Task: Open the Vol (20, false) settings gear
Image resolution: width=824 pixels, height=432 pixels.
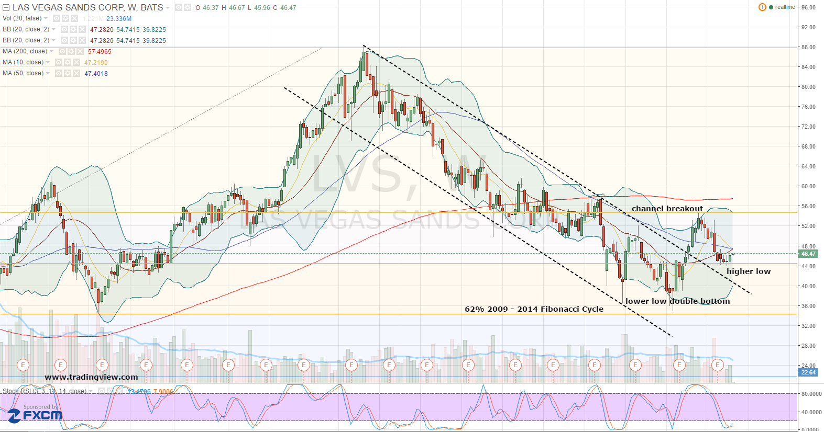Action: (65, 18)
